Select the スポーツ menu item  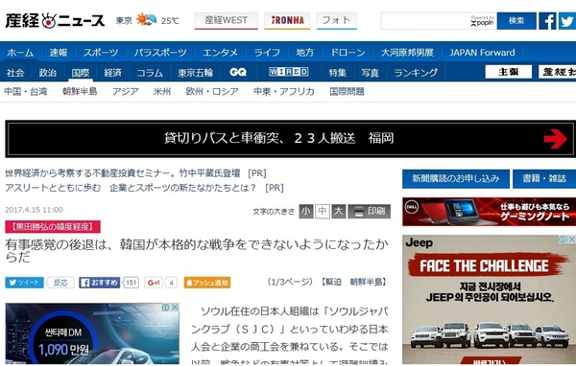100,53
